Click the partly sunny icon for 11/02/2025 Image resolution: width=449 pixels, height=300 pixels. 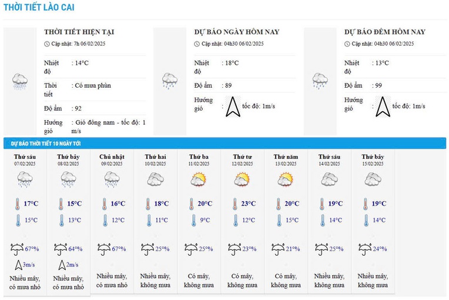point(199,179)
